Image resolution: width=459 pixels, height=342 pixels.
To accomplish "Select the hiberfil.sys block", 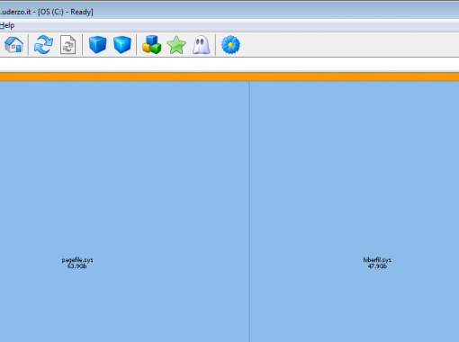I will (355, 211).
